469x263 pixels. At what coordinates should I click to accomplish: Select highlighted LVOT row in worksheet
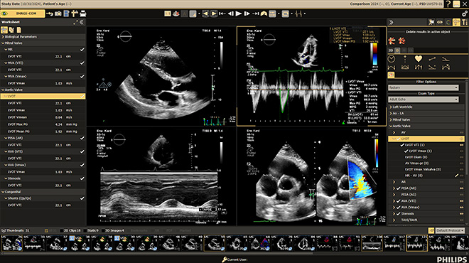[43, 97]
